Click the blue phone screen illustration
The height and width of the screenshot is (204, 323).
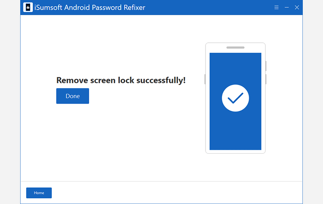[x=235, y=129]
